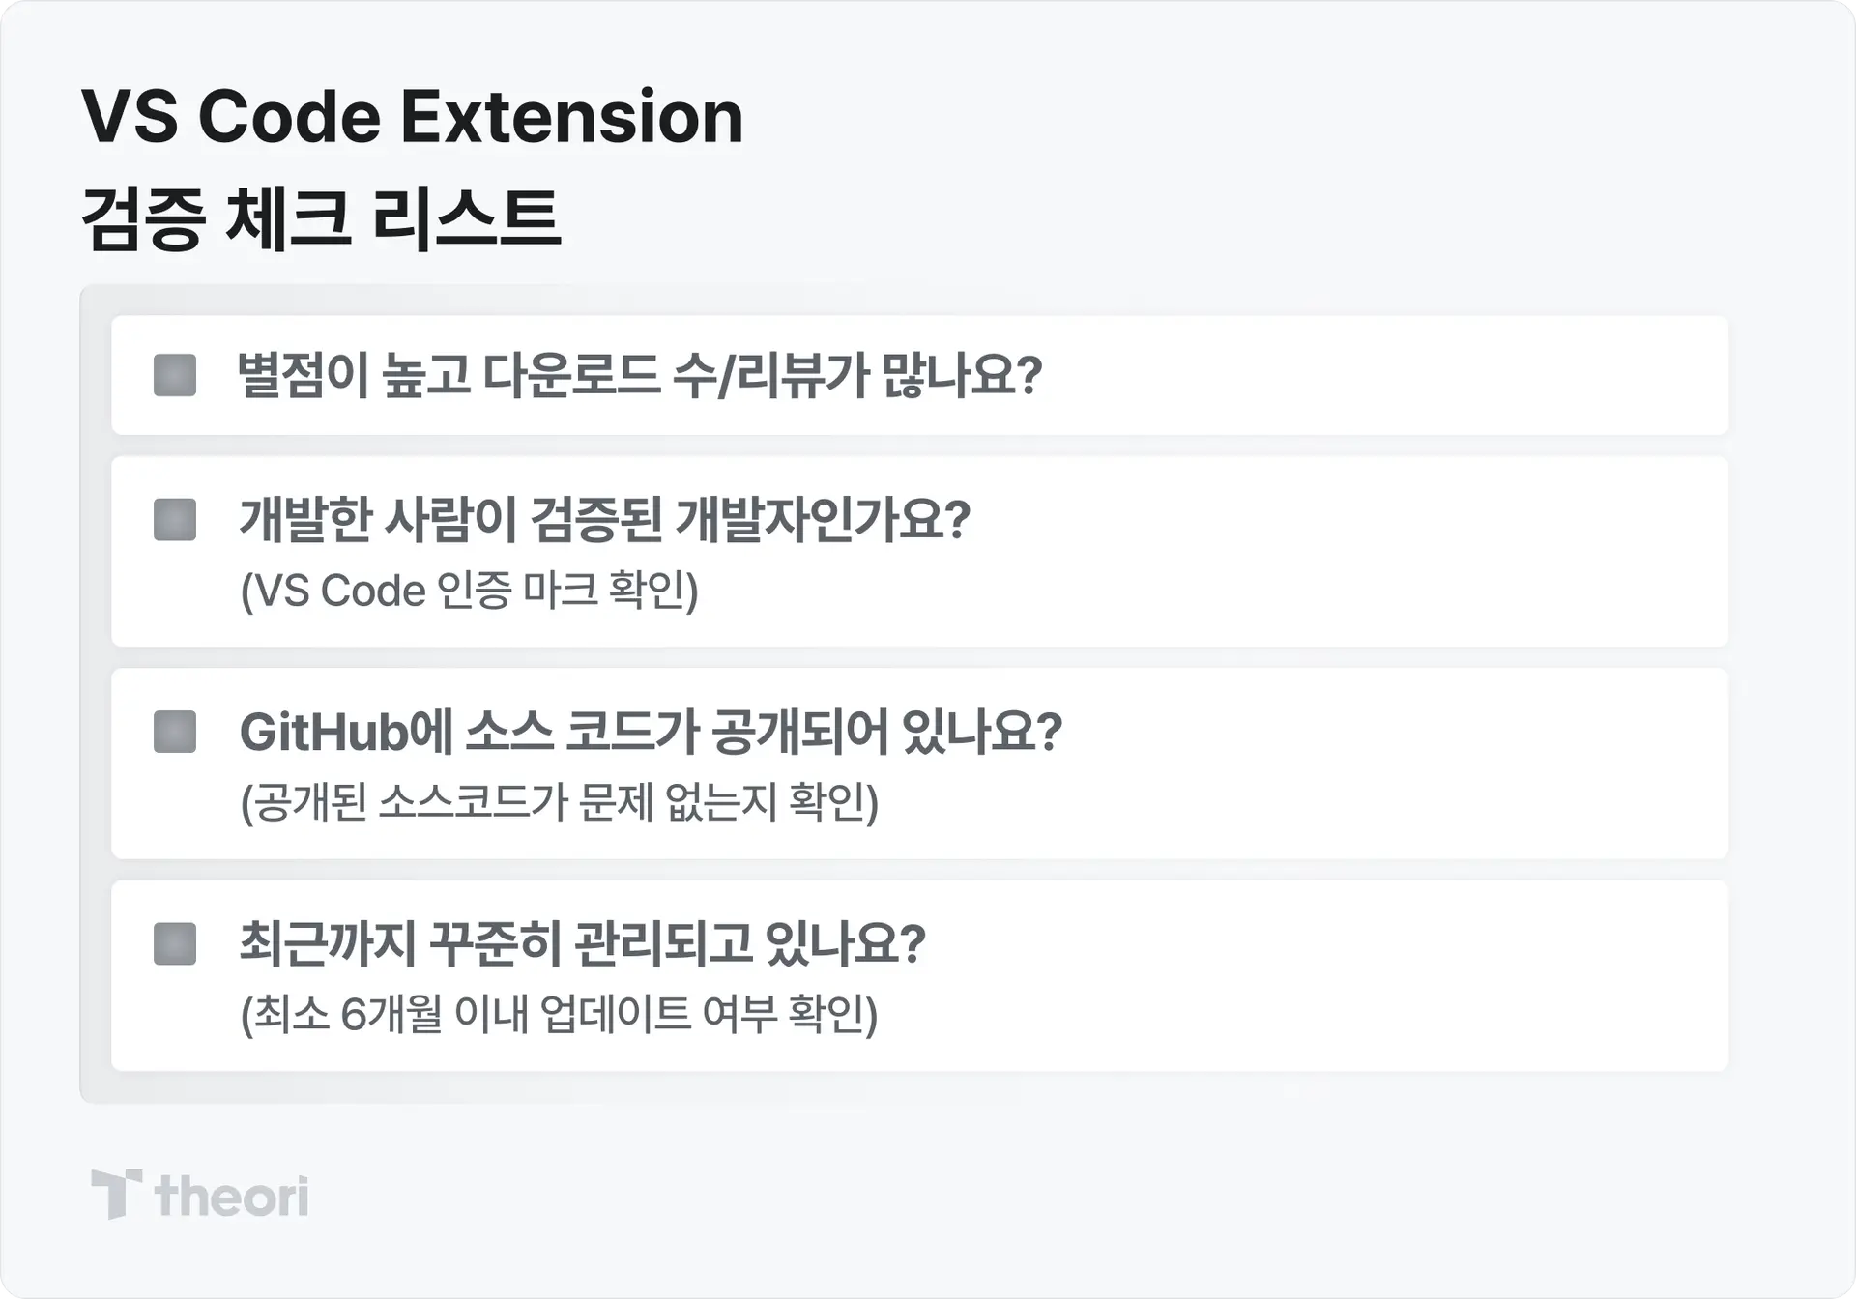Click the word 리스트 in the heading

click(x=466, y=218)
